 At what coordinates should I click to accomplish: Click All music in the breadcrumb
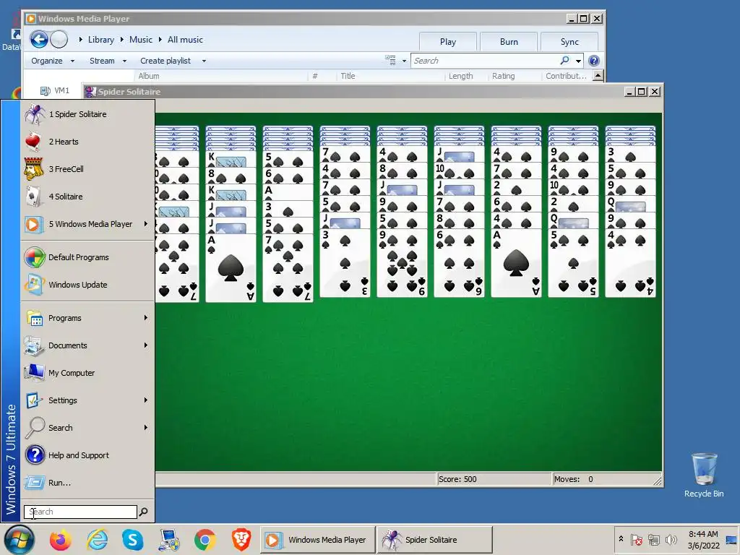click(x=185, y=40)
